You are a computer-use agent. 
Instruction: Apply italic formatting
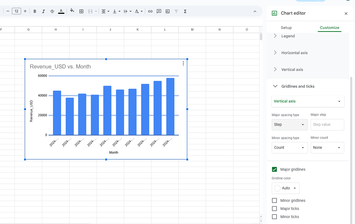[44, 11]
